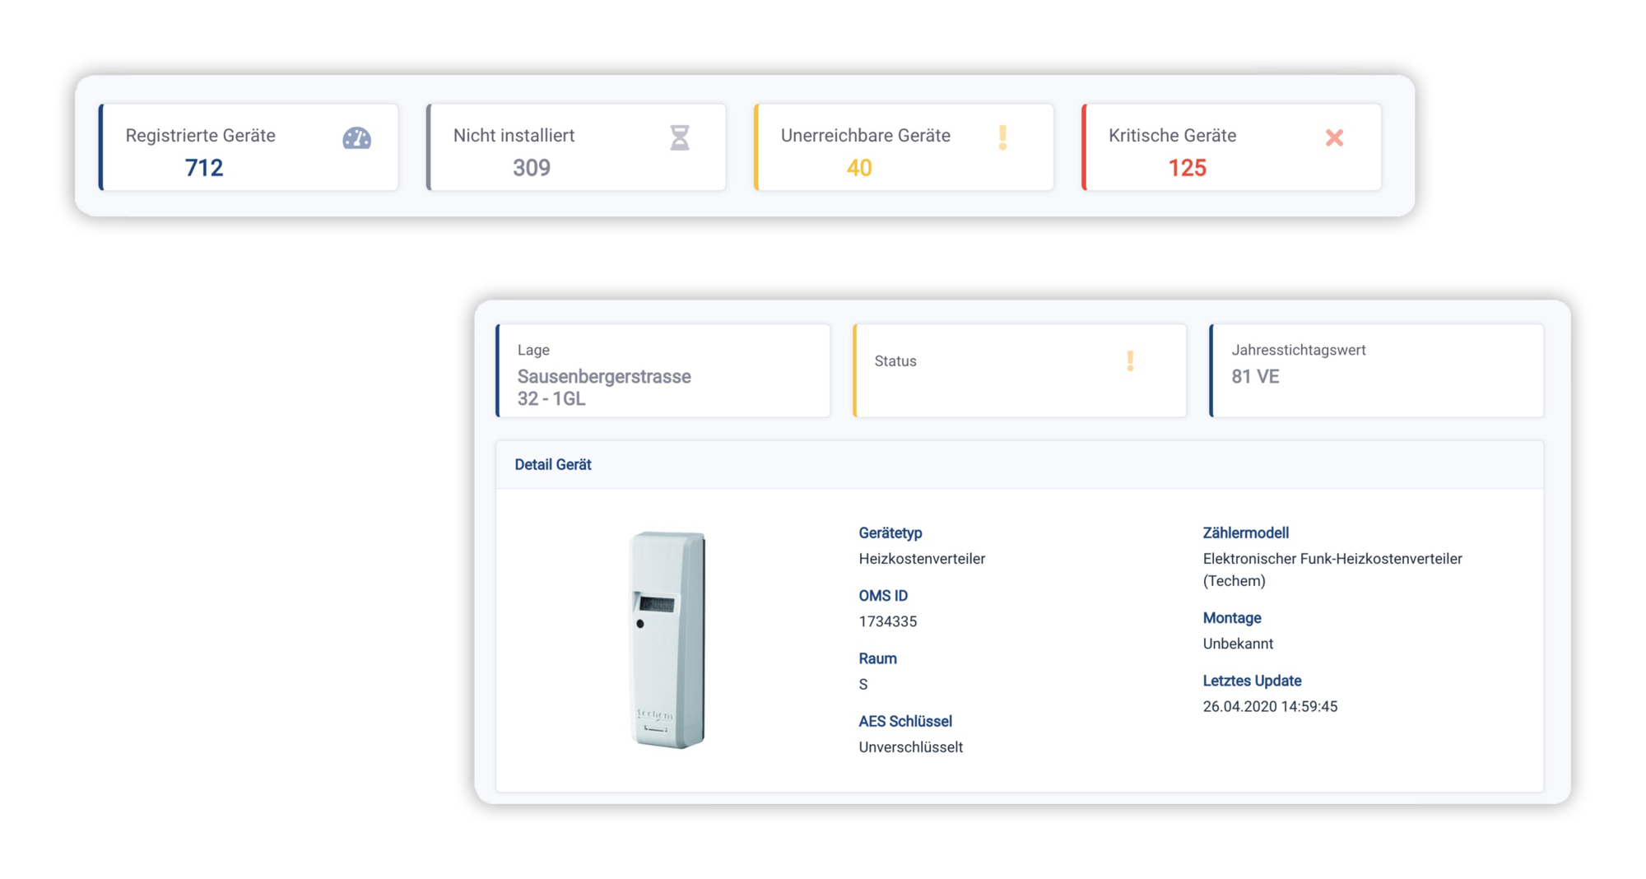Viewport: 1646px width, 879px height.
Task: Click the Gerätetyp label
Action: (x=890, y=533)
